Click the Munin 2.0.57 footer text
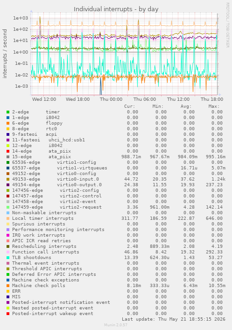This screenshot has height=330, width=232. click(x=116, y=325)
